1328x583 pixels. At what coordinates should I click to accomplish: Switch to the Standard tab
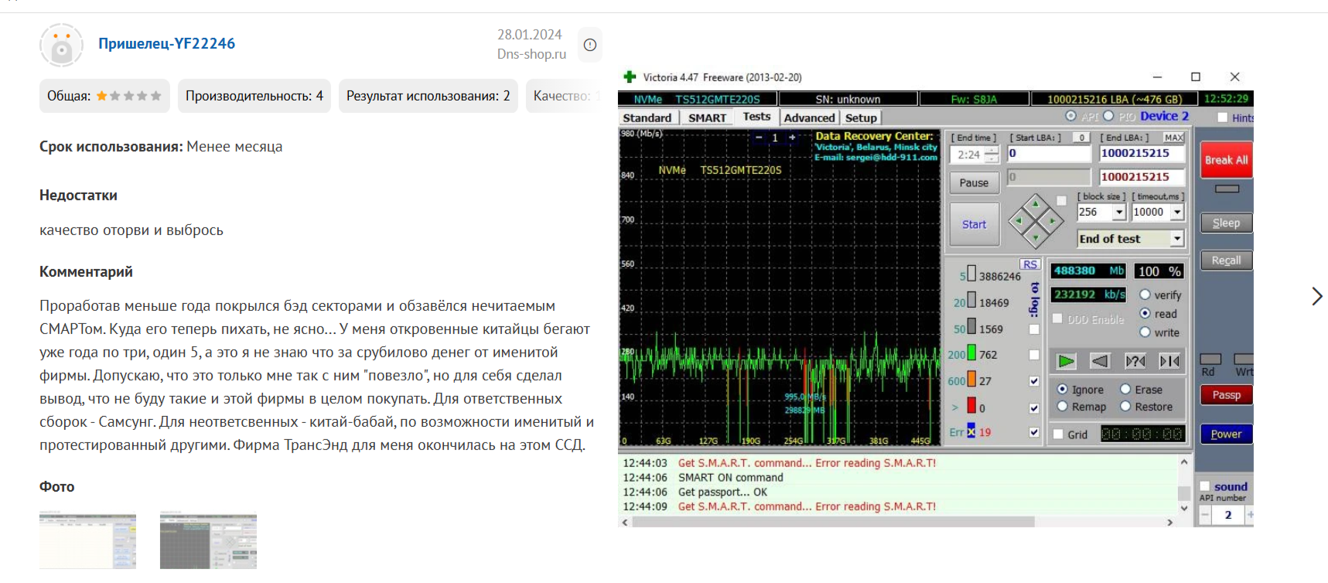pyautogui.click(x=647, y=118)
